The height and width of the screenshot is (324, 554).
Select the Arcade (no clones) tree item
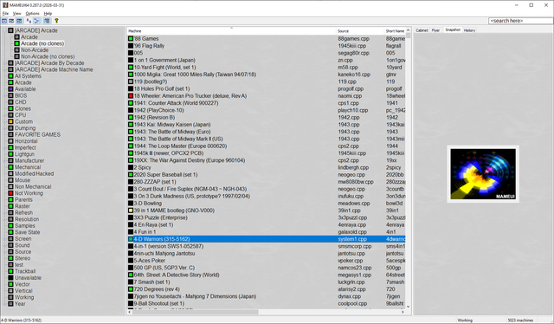click(x=42, y=43)
